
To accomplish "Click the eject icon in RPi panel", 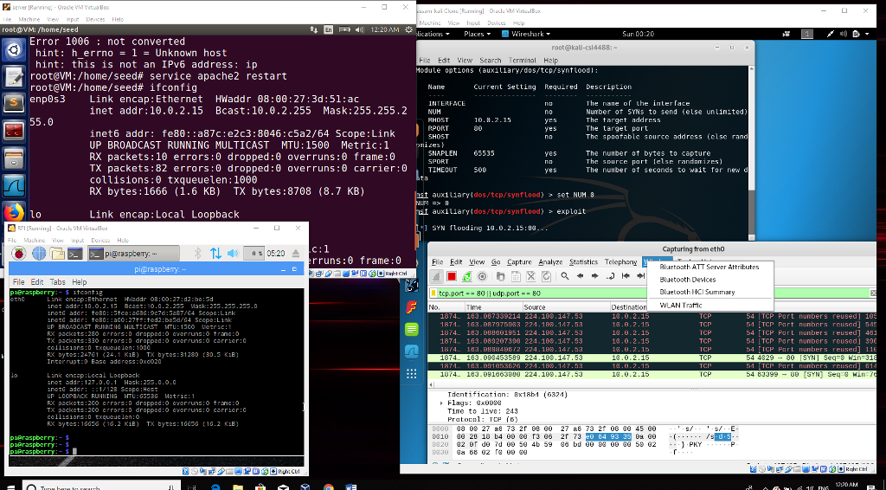I will [x=296, y=253].
